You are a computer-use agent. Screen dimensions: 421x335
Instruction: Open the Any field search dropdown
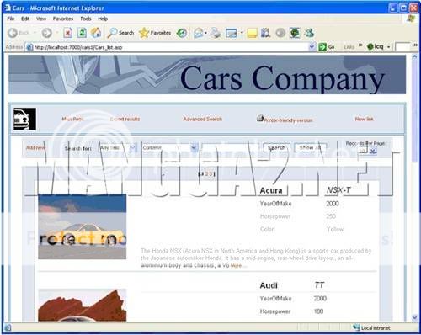click(118, 147)
